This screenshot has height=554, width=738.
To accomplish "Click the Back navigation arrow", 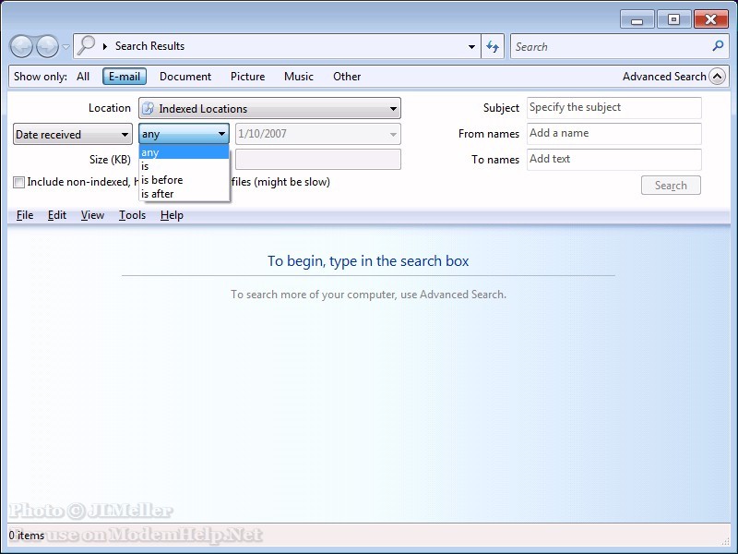I will [21, 46].
